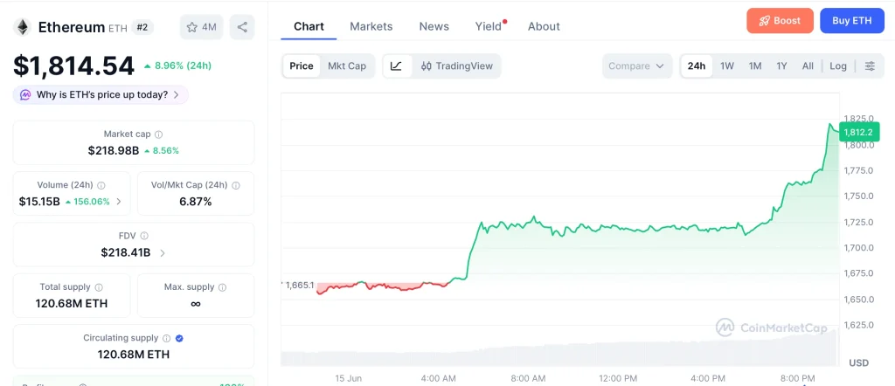The height and width of the screenshot is (386, 895).
Task: Show Vol/Mkt Cap (24h) info icon
Action: 236,185
